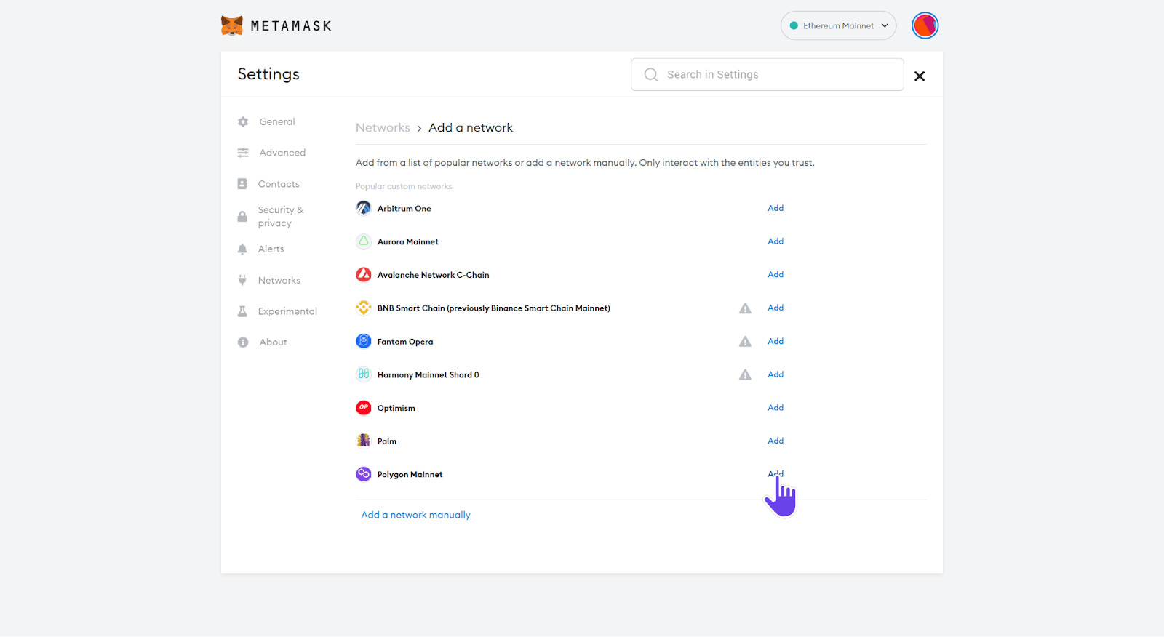The width and height of the screenshot is (1164, 637).
Task: Click the METAMASK wordmark text
Action: coord(291,26)
